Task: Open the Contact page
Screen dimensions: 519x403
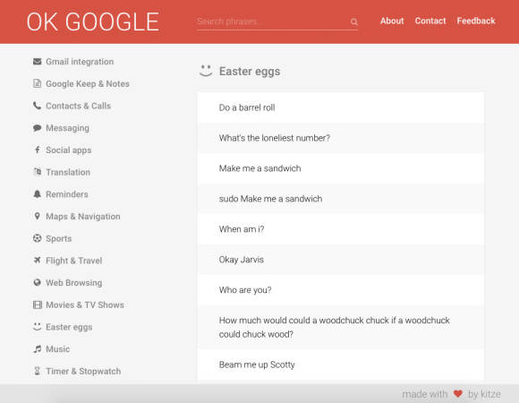Action: click(430, 21)
